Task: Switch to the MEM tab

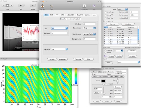Action: 52,15
